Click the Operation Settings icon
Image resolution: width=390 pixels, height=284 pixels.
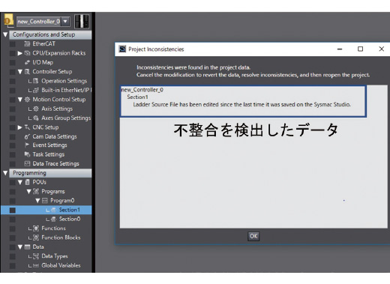[36, 81]
